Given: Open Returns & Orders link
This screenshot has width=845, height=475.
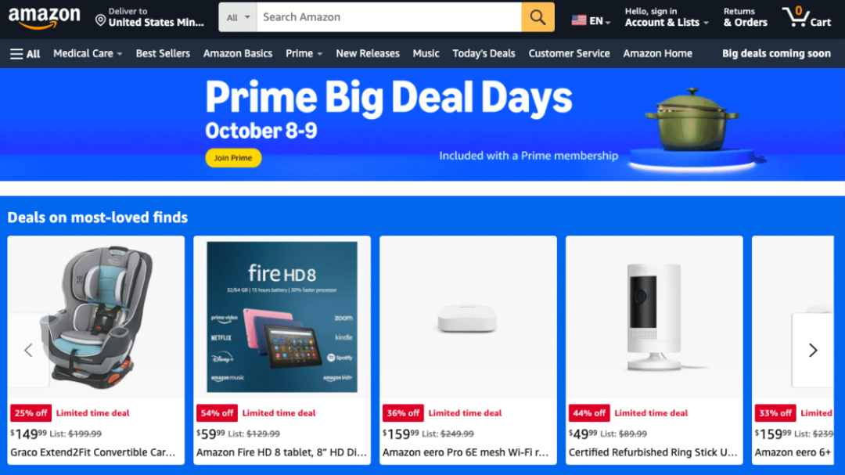Looking at the screenshot, I should point(746,17).
